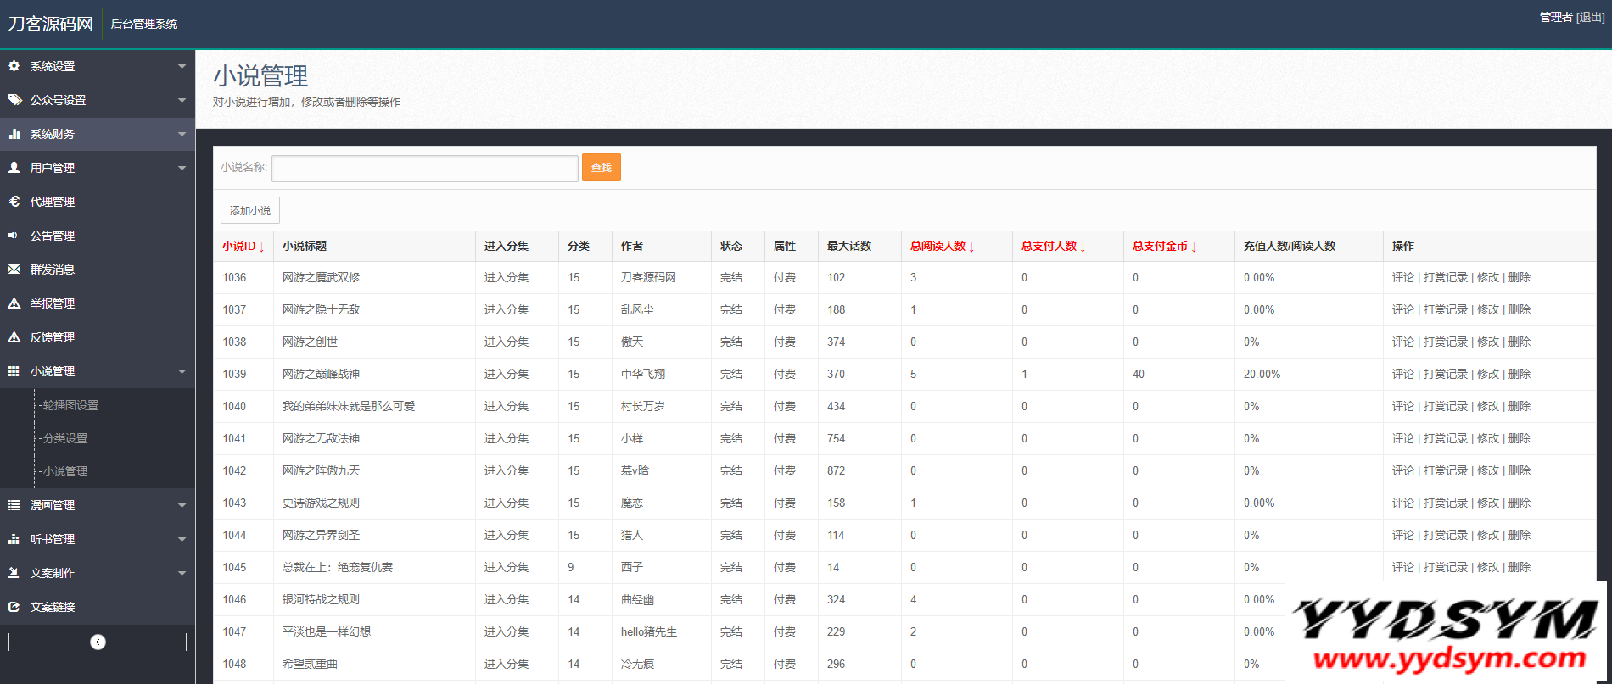Open 分类设置 submenu item
Image resolution: width=1612 pixels, height=684 pixels.
pos(65,439)
